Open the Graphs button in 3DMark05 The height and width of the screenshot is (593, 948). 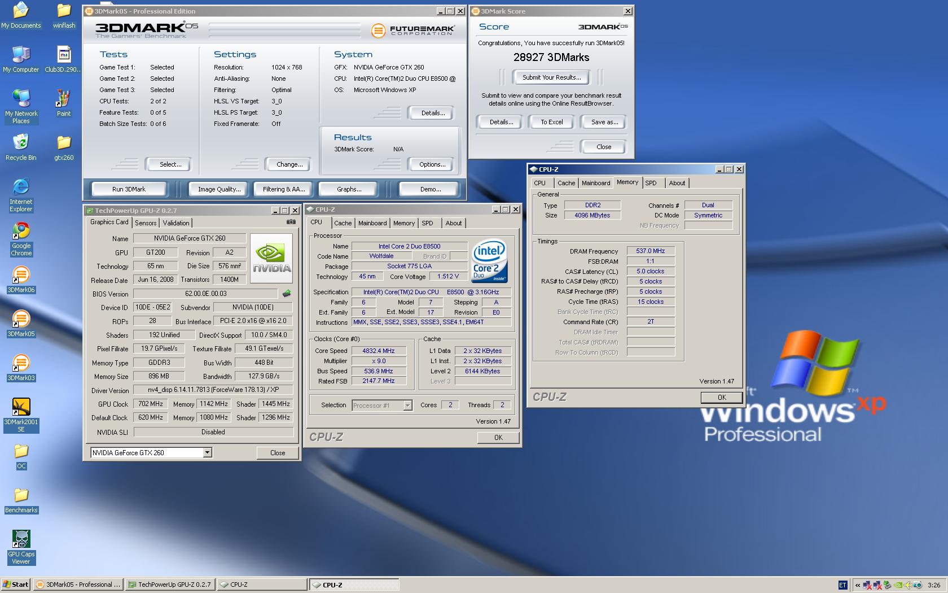click(349, 189)
